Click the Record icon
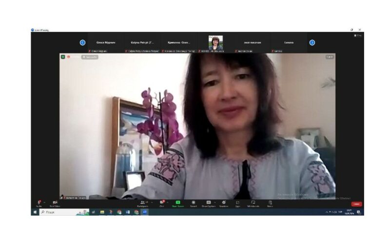This screenshot has width=390, height=244. point(194,203)
